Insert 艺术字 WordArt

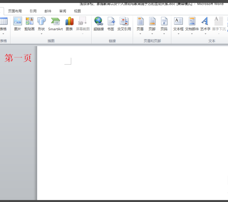point(205,21)
